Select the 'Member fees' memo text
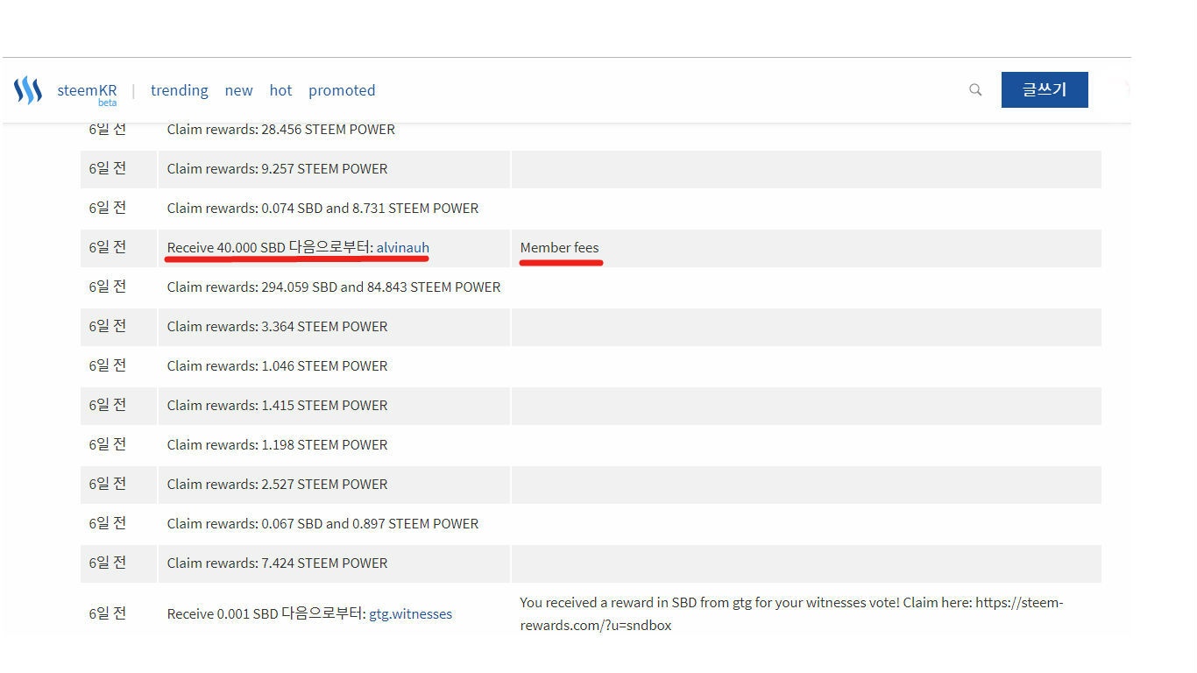The width and height of the screenshot is (1197, 673). click(560, 248)
